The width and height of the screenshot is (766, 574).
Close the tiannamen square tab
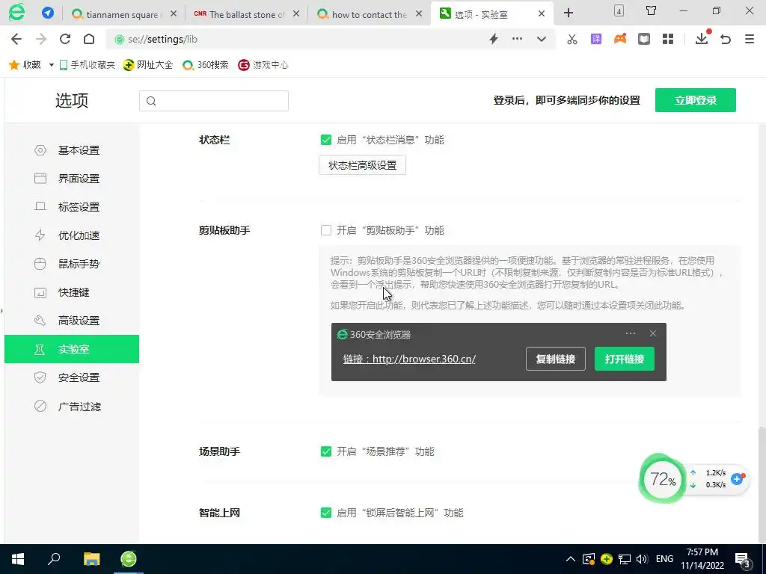coord(174,14)
